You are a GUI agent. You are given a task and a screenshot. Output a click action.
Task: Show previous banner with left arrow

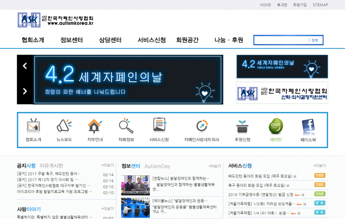click(x=25, y=66)
